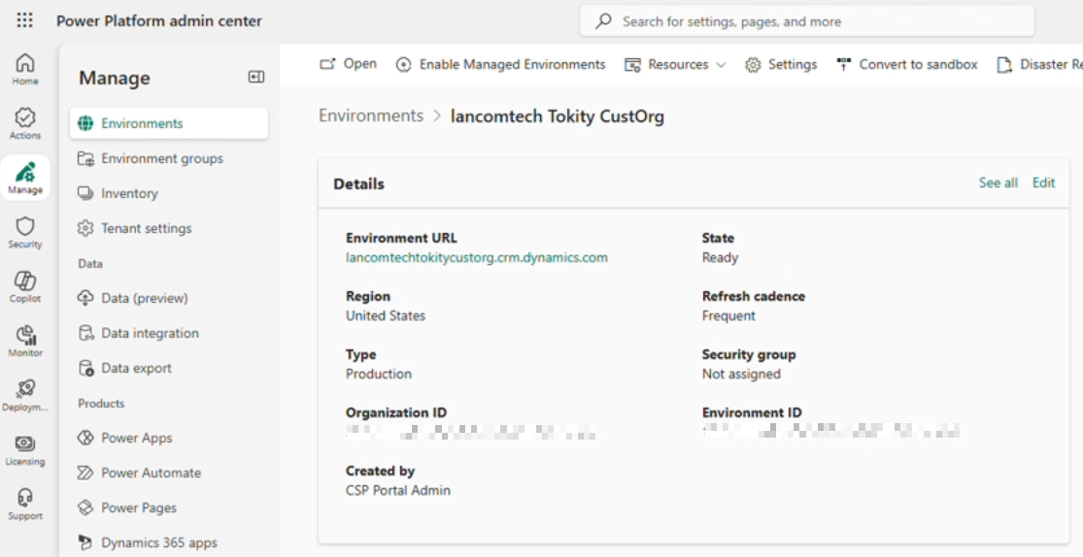This screenshot has height=557, width=1083.
Task: Open Monitor in the left rail
Action: [x=25, y=341]
